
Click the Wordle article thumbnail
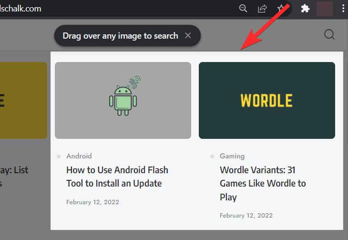point(266,100)
